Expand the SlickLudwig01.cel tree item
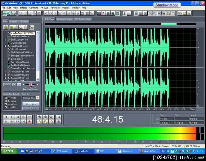The width and height of the screenshot is (206, 161). tap(5, 39)
